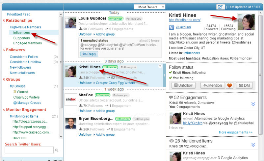Screen dimensions: 264x161
Task: Open Consider to Unfollow
Action: point(25,62)
